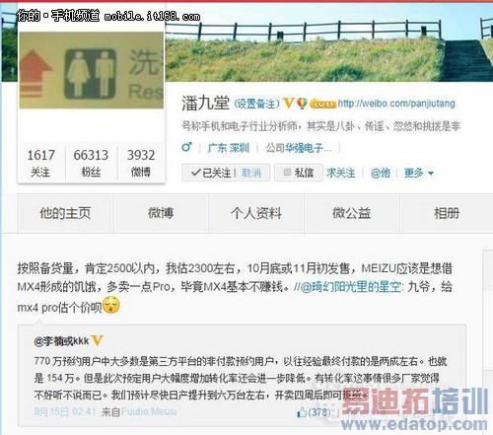Viewport: 493px width, 435px height.
Task: Click the balloon medal icon near username
Action: click(x=302, y=104)
